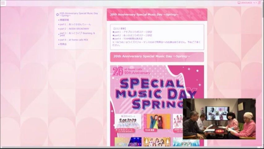Go to part4 at-home cafe MIX link
Screen dimensions: 264x149
click(74, 40)
